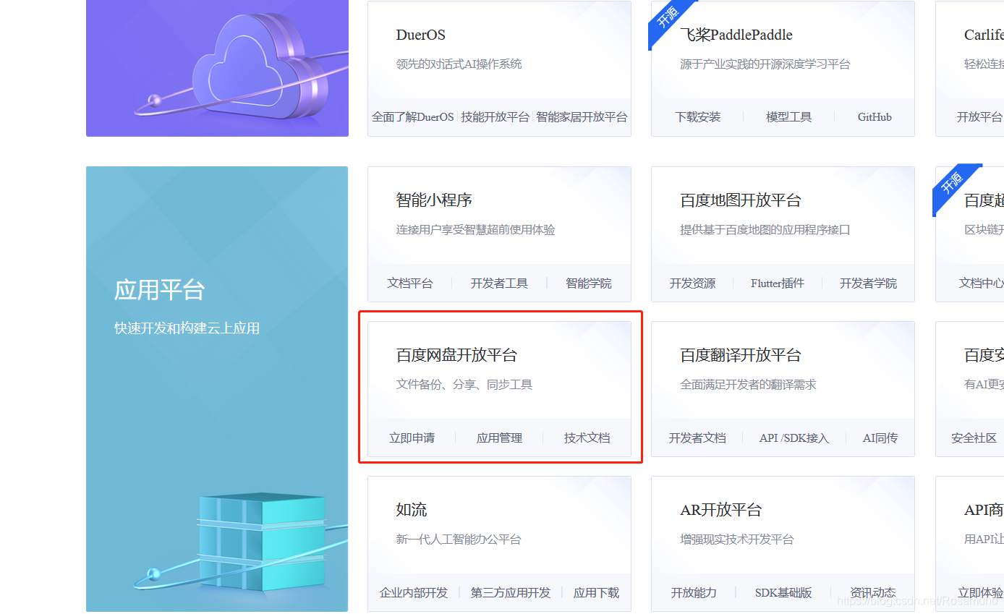Open 智能家居开放平台 link
The image size is (1004, 614).
(582, 117)
